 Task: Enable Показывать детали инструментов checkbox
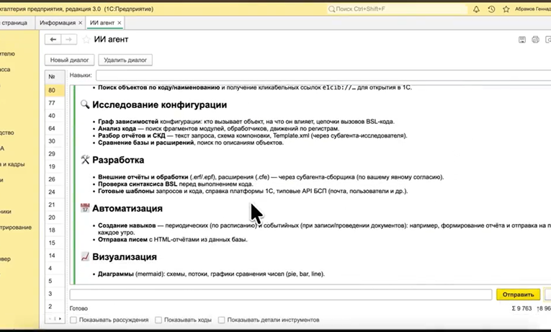pos(221,320)
